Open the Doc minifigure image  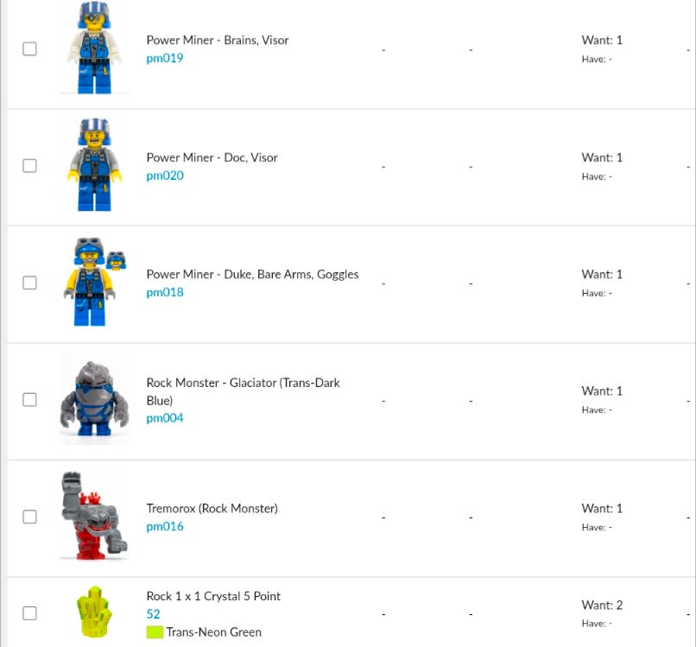pos(94,165)
